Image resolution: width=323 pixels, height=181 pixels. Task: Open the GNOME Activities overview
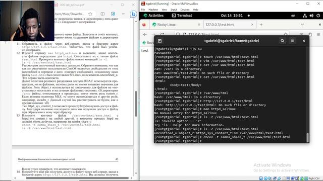(x=153, y=16)
